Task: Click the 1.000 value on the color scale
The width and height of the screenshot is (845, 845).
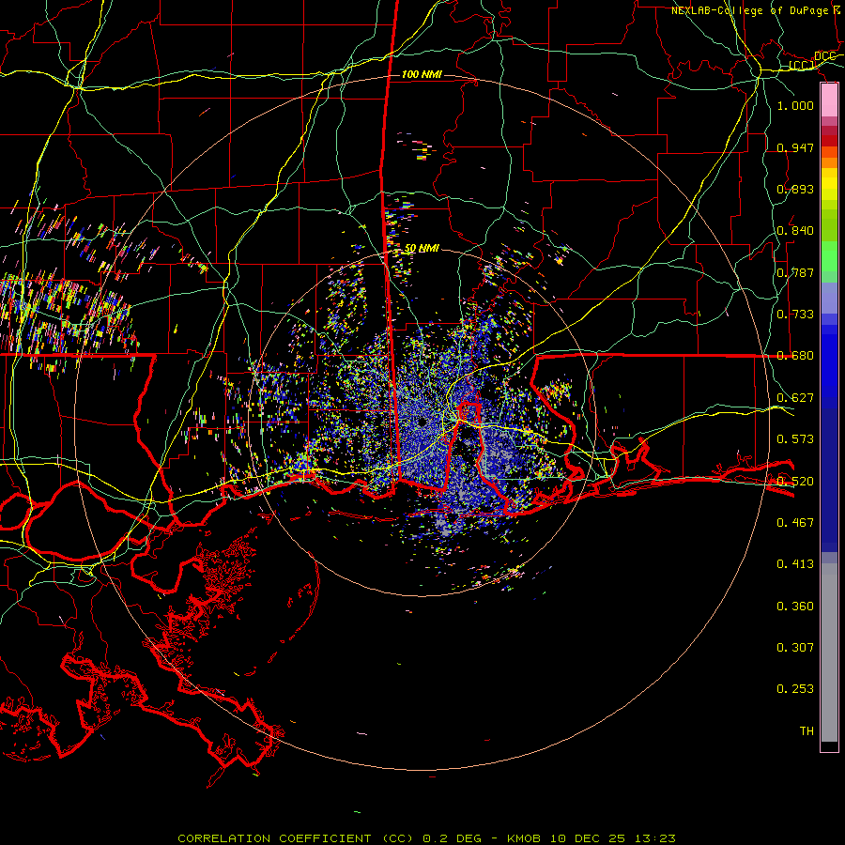Action: pos(795,105)
